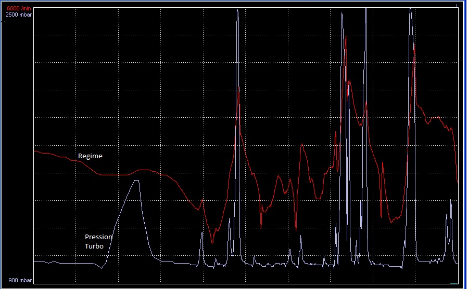Select the "Pression Turbo" curve label

pos(98,241)
